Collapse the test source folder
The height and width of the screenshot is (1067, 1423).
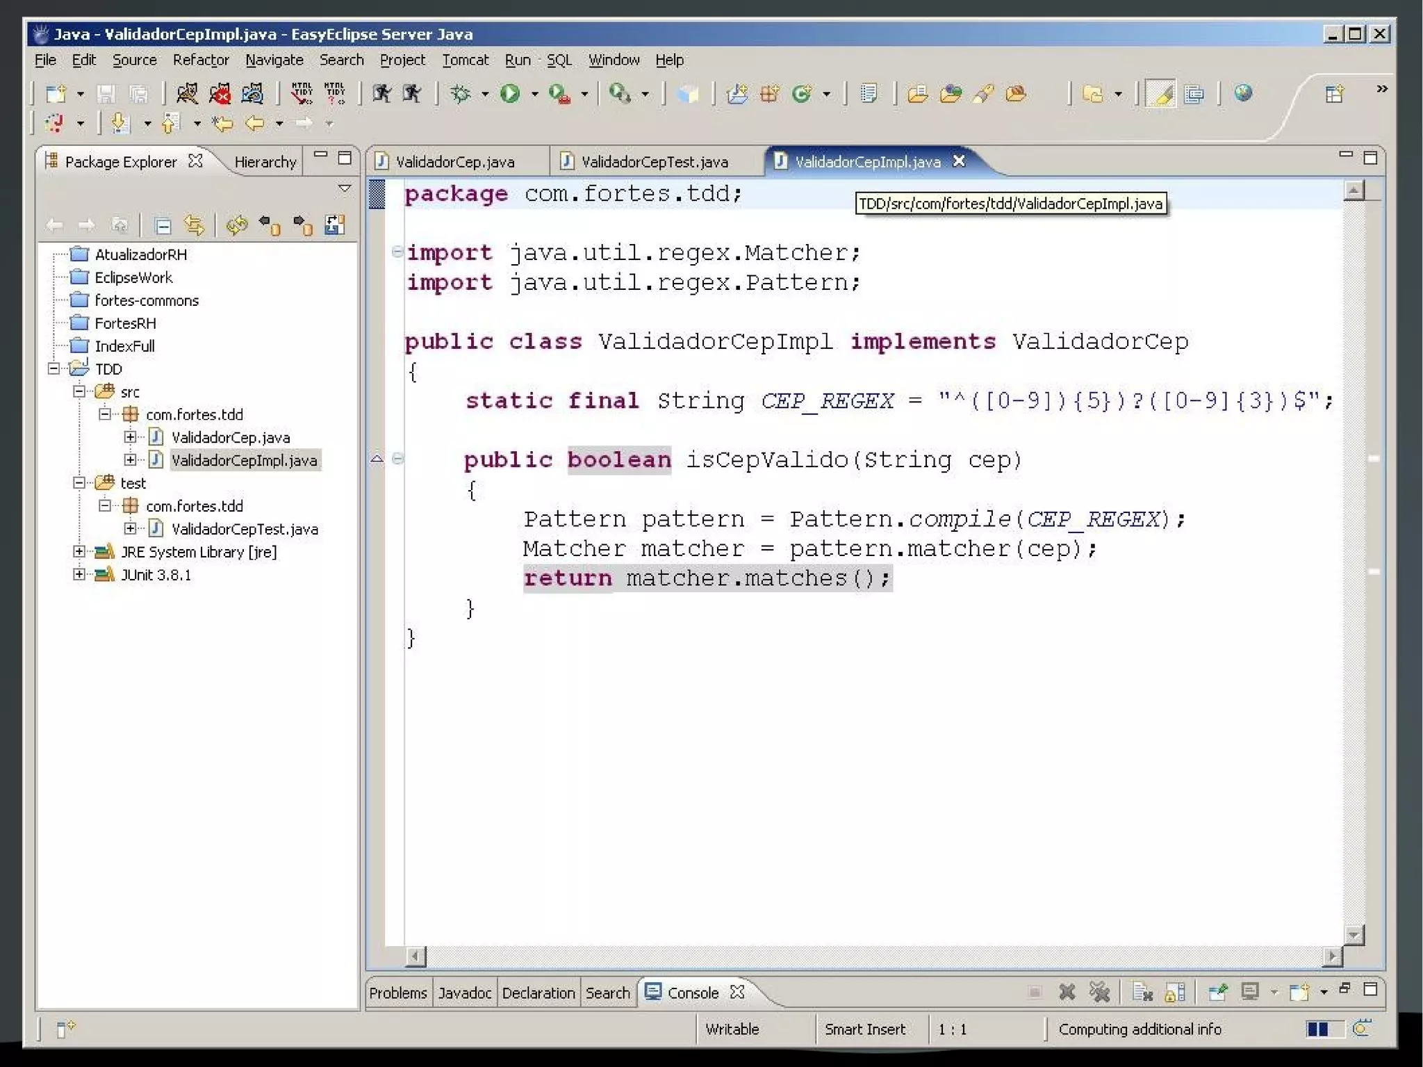79,483
